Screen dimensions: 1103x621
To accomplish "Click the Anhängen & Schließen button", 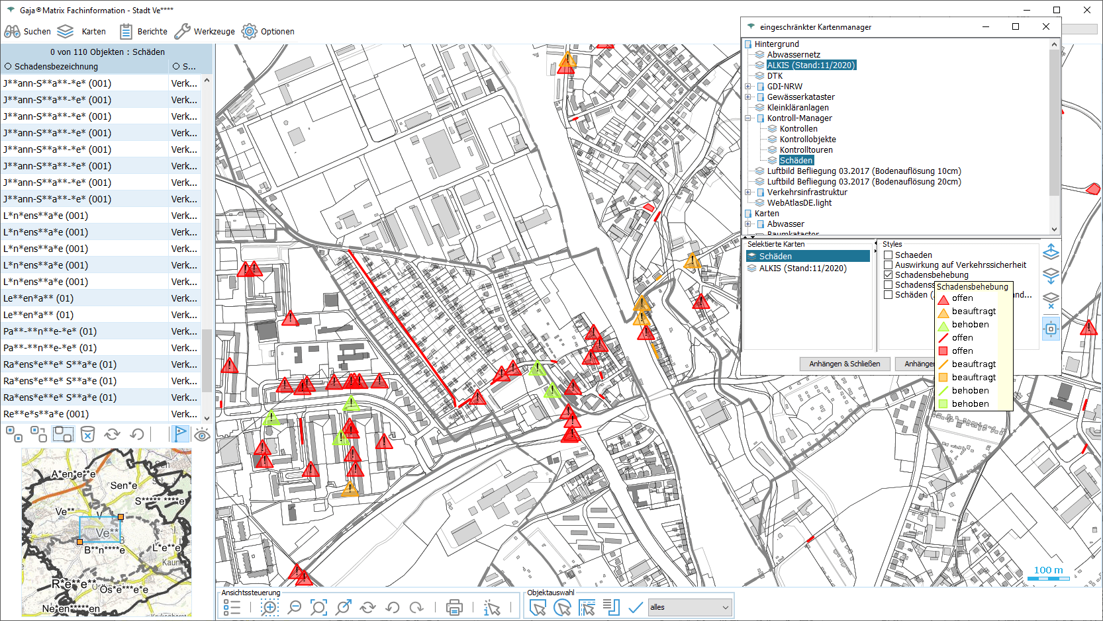I will (844, 364).
